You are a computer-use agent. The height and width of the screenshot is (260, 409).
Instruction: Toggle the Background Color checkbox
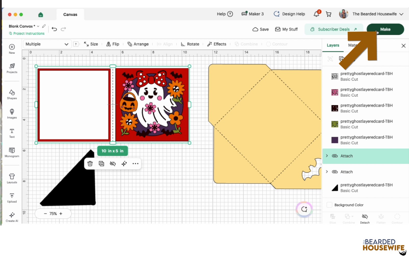click(x=330, y=205)
